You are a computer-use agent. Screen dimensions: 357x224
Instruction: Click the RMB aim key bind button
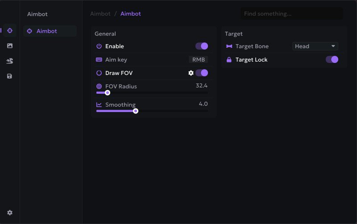[198, 59]
